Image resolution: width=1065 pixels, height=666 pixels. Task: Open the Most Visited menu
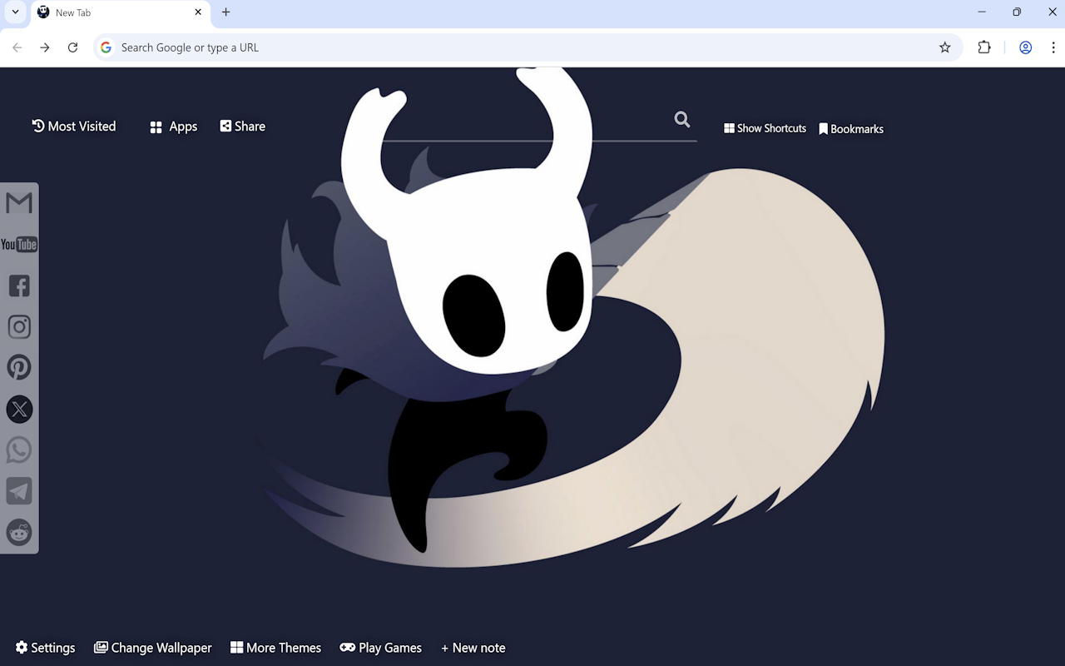[73, 126]
